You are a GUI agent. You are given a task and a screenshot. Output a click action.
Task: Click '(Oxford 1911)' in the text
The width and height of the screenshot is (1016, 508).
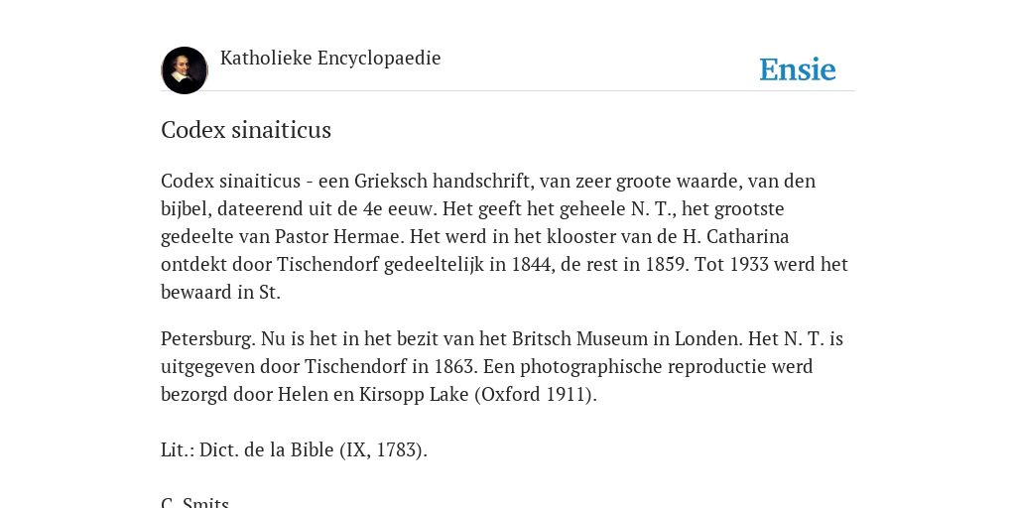click(536, 395)
